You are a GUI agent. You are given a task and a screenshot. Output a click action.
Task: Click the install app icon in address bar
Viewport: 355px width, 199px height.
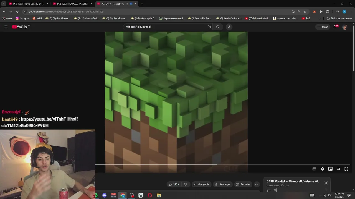[293, 12]
